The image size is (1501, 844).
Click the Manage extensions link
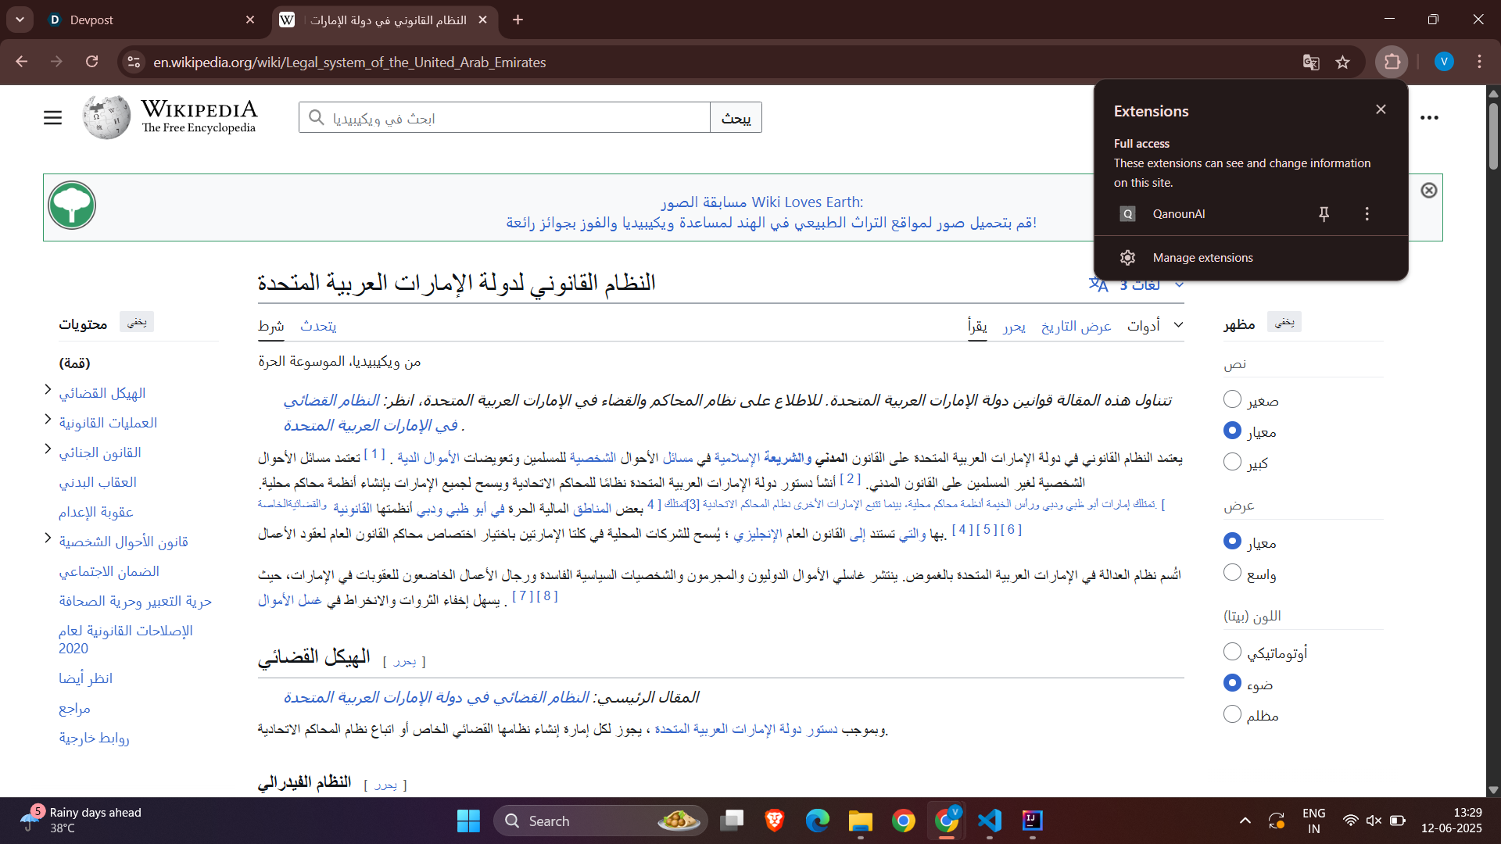(x=1202, y=258)
